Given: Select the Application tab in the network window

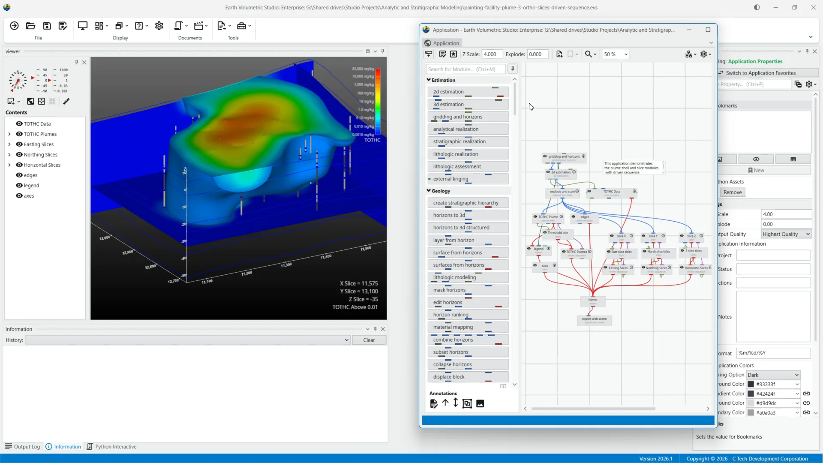Looking at the screenshot, I should coord(442,43).
